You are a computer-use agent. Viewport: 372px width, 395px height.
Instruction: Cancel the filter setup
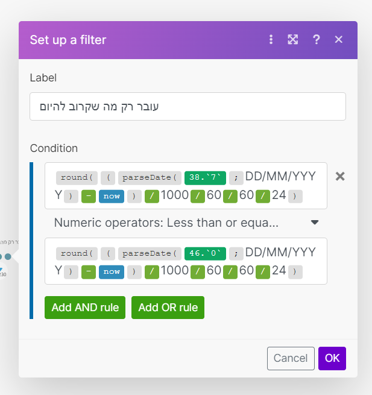point(291,358)
